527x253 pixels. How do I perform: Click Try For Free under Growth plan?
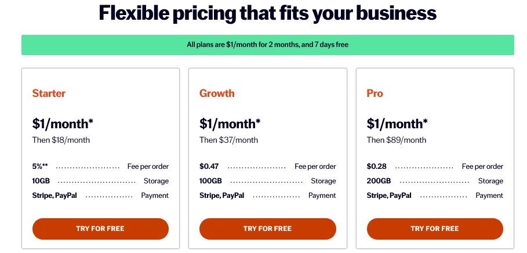click(x=267, y=229)
